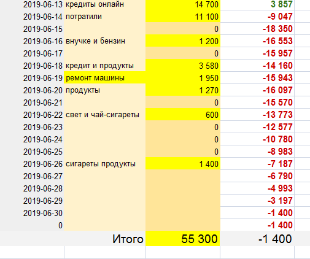Click the 'Итого' total label

coord(128,239)
